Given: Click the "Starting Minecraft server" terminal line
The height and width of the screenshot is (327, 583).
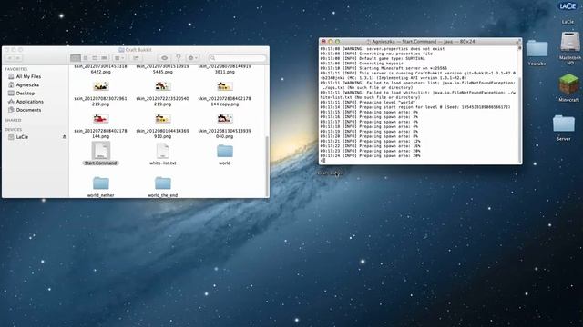Looking at the screenshot, I should [384, 68].
